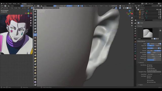Image resolution: width=162 pixels, height=91 pixels.
Task: Open the Dyntopo dropdown
Action: coord(124,6)
